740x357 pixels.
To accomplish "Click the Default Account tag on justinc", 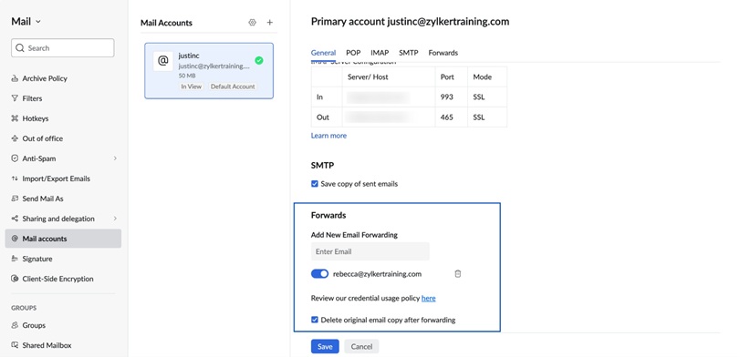I will 233,87.
